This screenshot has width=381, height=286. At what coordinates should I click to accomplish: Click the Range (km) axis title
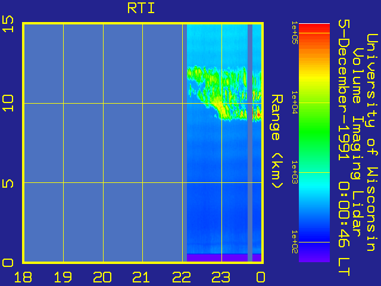pyautogui.click(x=277, y=142)
